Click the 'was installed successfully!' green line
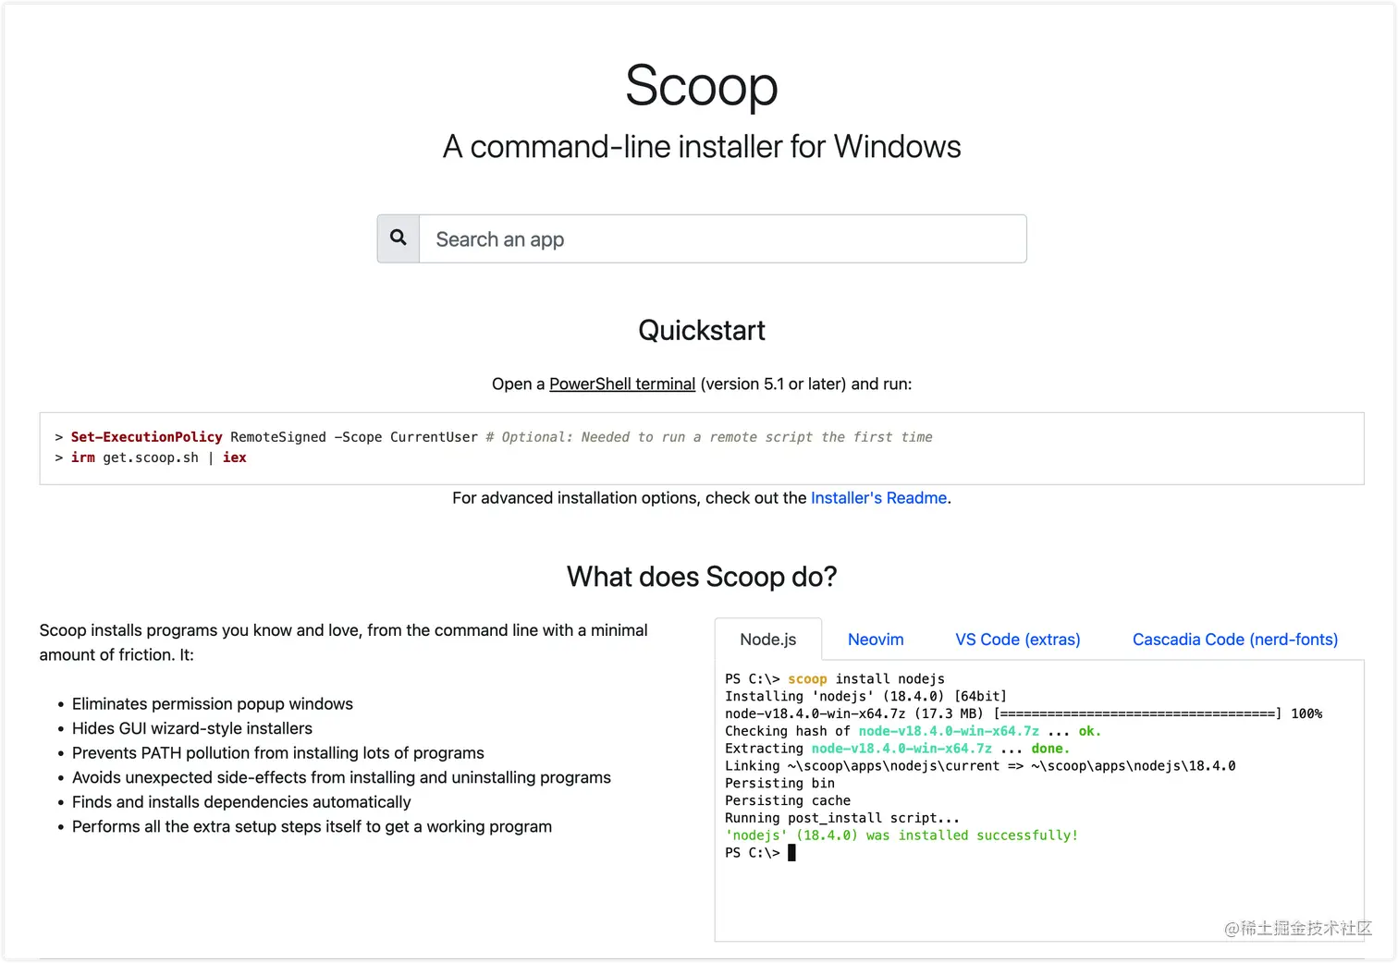This screenshot has width=1398, height=963. (x=901, y=835)
